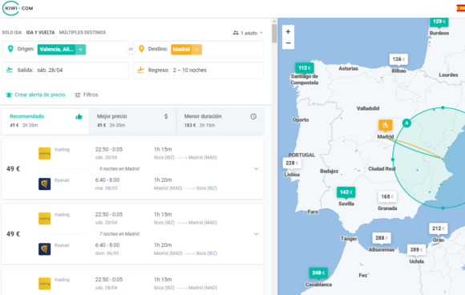Open the Salida date field
This screenshot has width=465, height=295.
point(65,71)
